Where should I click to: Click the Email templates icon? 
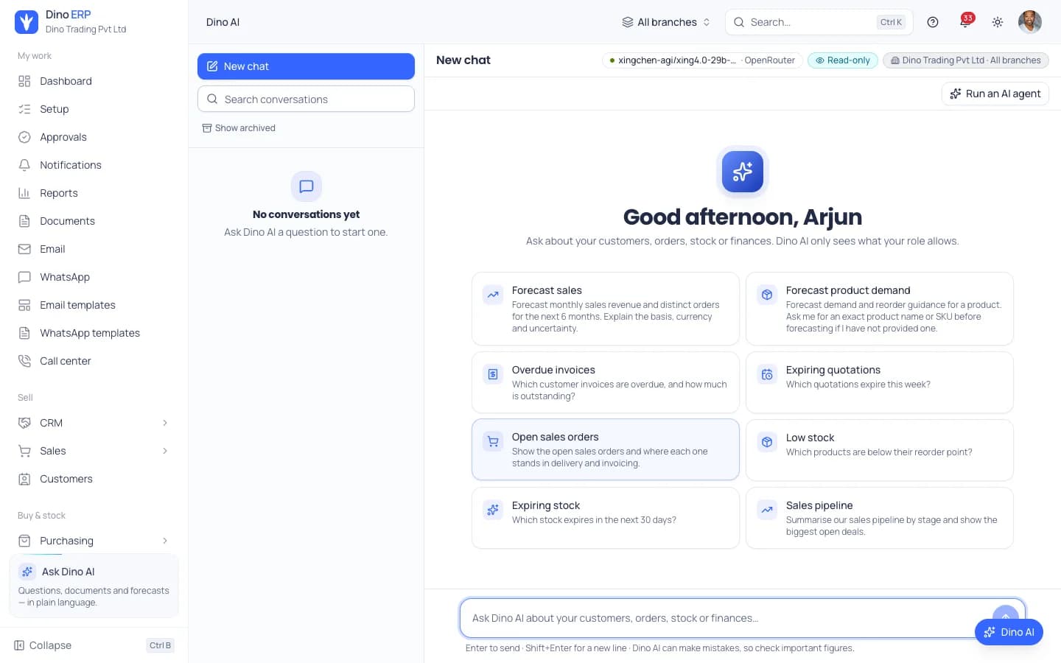[24, 305]
